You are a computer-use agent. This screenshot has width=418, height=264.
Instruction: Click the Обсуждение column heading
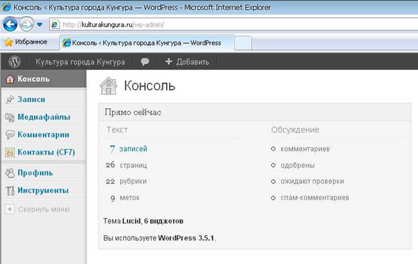pos(295,129)
